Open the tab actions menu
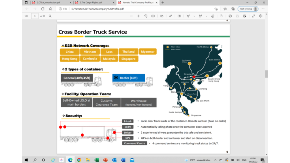Image resolution: width=290 pixels, height=163 pixels. (26, 3)
